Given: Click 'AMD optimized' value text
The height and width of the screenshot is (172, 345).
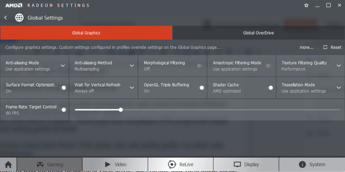Looking at the screenshot, I should [226, 91].
